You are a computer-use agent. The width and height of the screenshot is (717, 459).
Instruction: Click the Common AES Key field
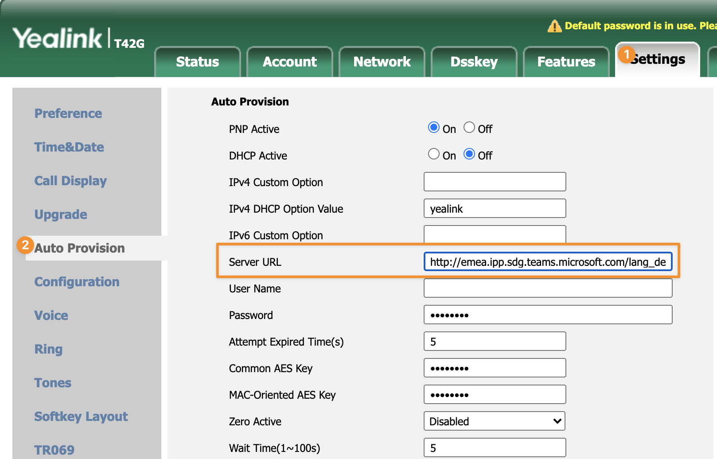coord(495,368)
